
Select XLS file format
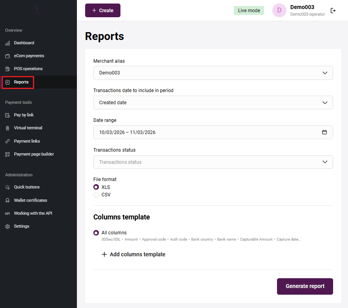(96, 187)
